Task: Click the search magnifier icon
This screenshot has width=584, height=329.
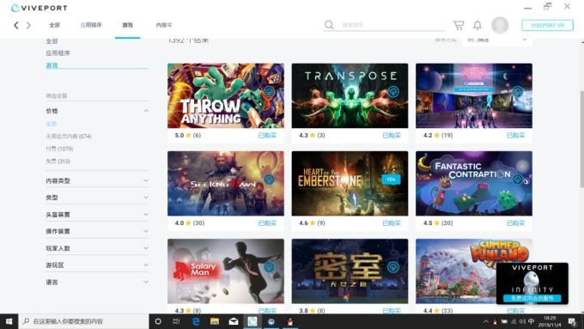Action: point(329,25)
